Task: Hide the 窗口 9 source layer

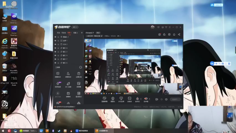Action: [x=55, y=56]
